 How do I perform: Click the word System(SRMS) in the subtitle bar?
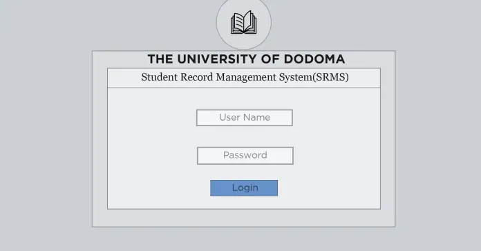314,77
